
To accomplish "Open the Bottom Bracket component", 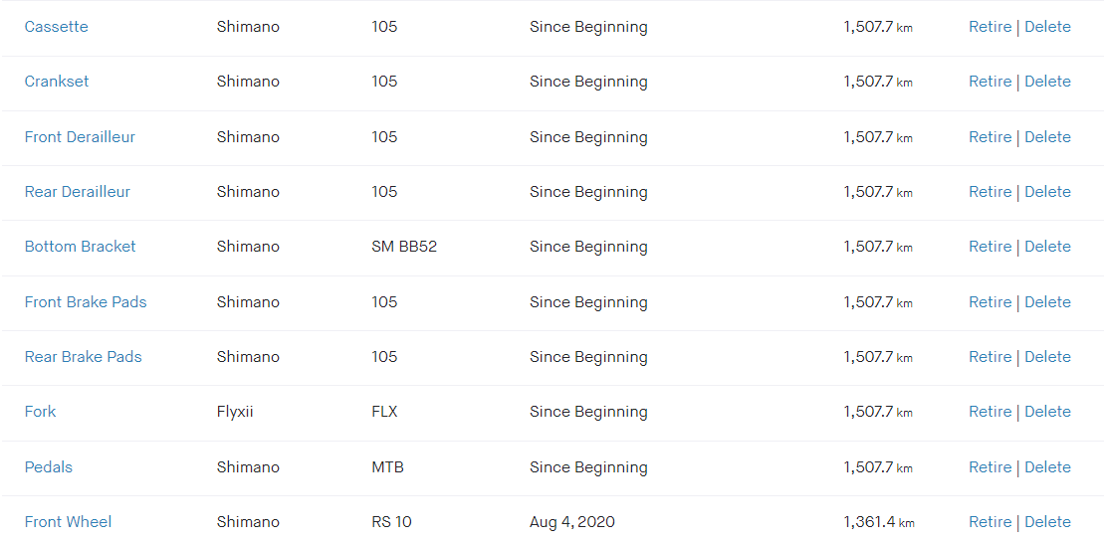I will (80, 247).
